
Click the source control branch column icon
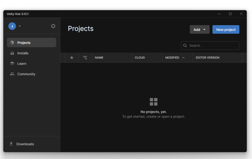(85, 58)
